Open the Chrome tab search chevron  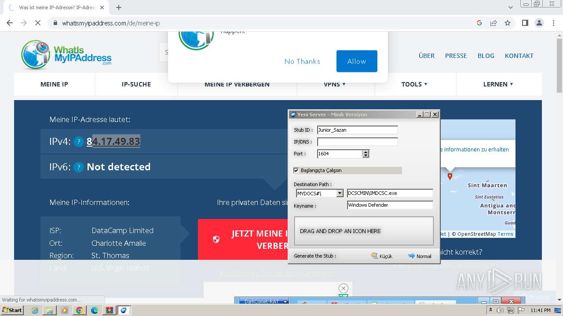510,7
